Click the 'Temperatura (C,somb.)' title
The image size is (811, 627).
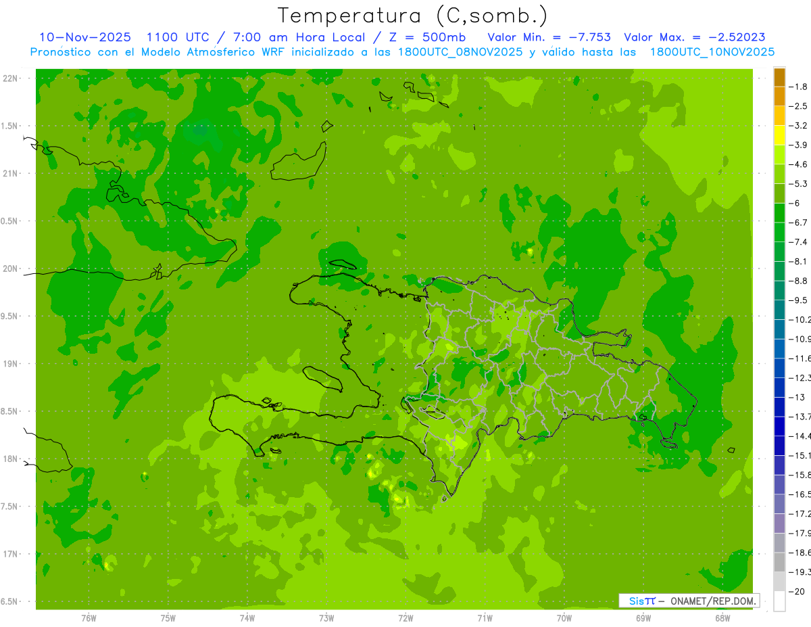click(413, 16)
